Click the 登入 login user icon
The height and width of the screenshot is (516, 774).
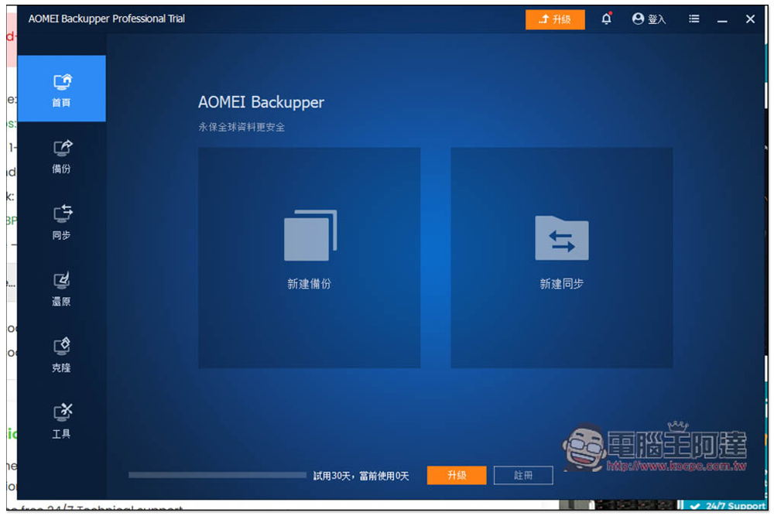[x=648, y=19]
